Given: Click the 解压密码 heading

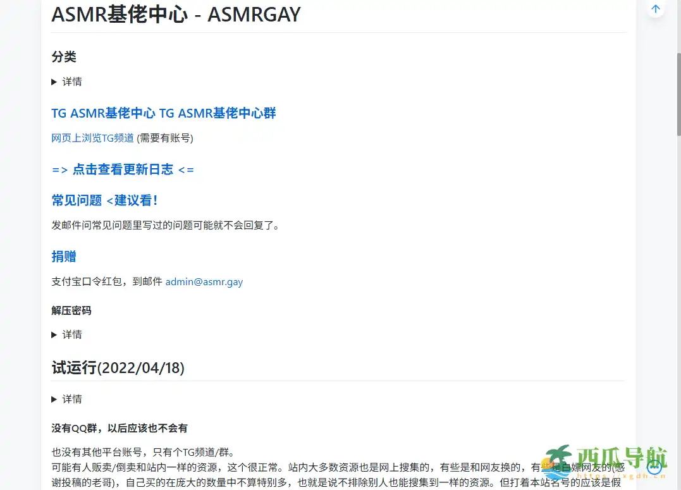Looking at the screenshot, I should click(x=71, y=310).
